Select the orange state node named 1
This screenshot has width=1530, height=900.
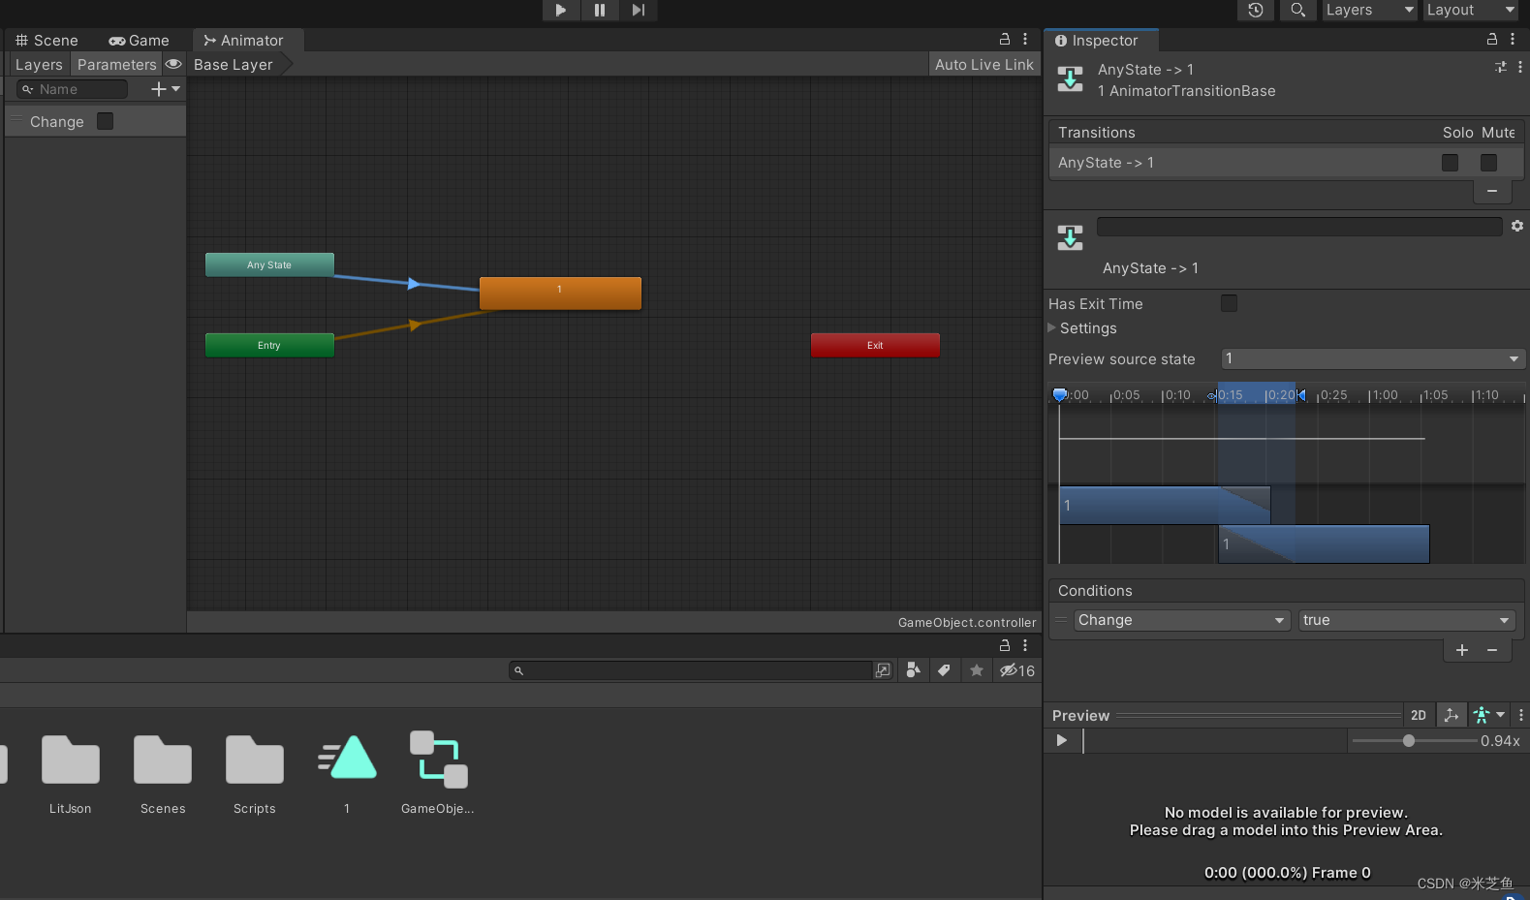coord(560,293)
